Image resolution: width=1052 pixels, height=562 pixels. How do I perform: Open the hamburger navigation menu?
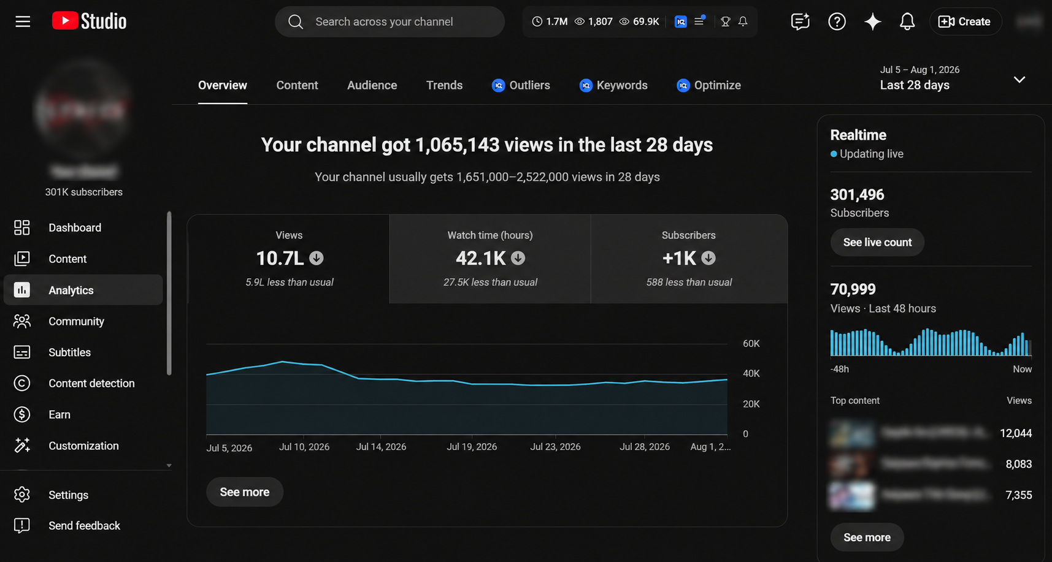[x=23, y=21]
